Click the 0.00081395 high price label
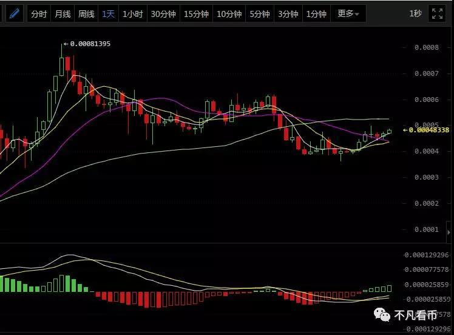This screenshot has height=335, width=454. 90,44
